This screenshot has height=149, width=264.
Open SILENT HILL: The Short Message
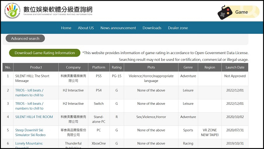32,78
